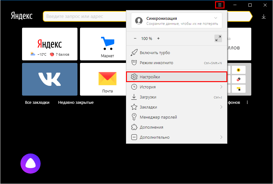Expand the Дополнительно submenu arrow

221,137
